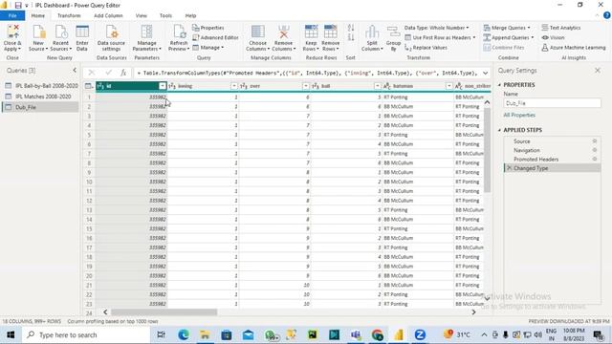Open Text Analytics
The height and width of the screenshot is (344, 612).
pyautogui.click(x=561, y=28)
